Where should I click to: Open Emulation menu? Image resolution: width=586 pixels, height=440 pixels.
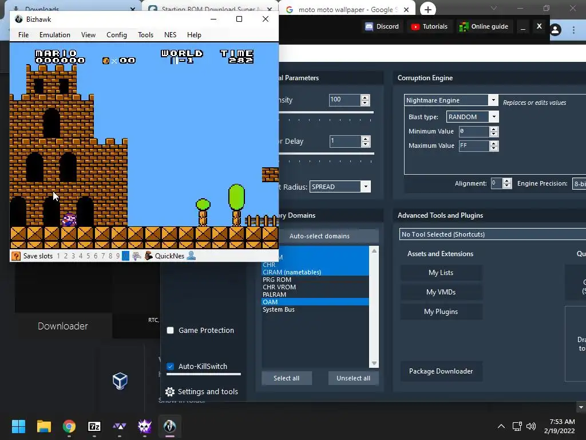pyautogui.click(x=55, y=35)
